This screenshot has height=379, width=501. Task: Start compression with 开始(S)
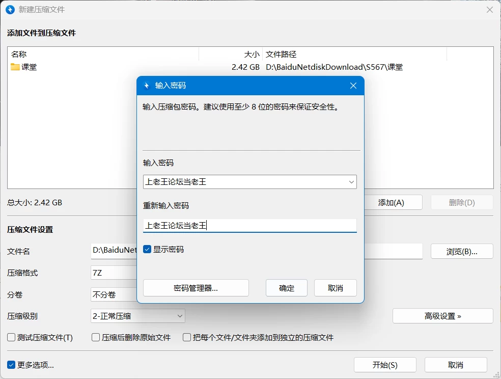385,365
